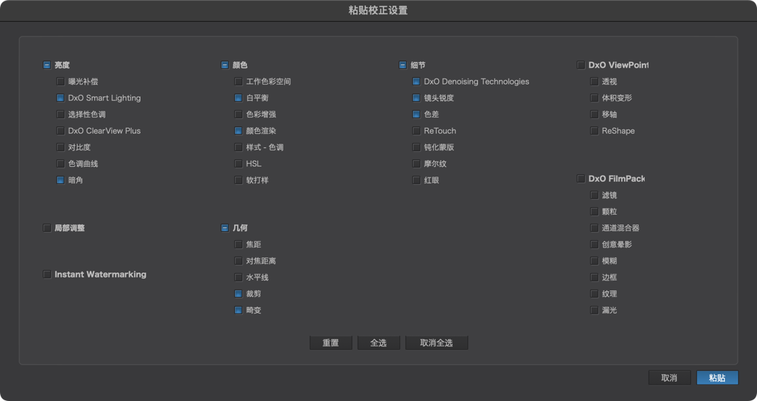This screenshot has height=401, width=757.
Task: Enable the 样式 - 色调 checkbox
Action: click(x=239, y=147)
